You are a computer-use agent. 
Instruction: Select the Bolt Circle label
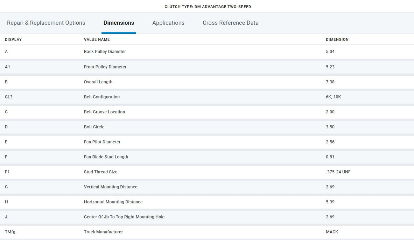point(94,127)
